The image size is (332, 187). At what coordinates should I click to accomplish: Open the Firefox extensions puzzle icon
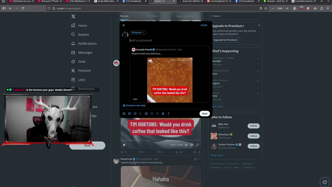coord(322,8)
